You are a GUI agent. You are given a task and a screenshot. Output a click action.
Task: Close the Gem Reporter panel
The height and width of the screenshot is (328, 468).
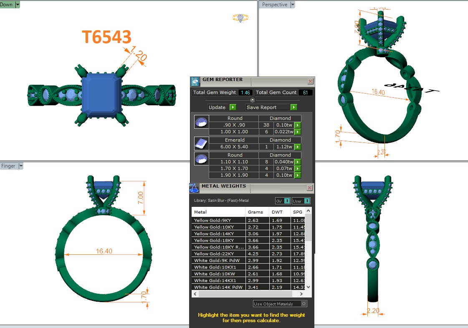[311, 81]
